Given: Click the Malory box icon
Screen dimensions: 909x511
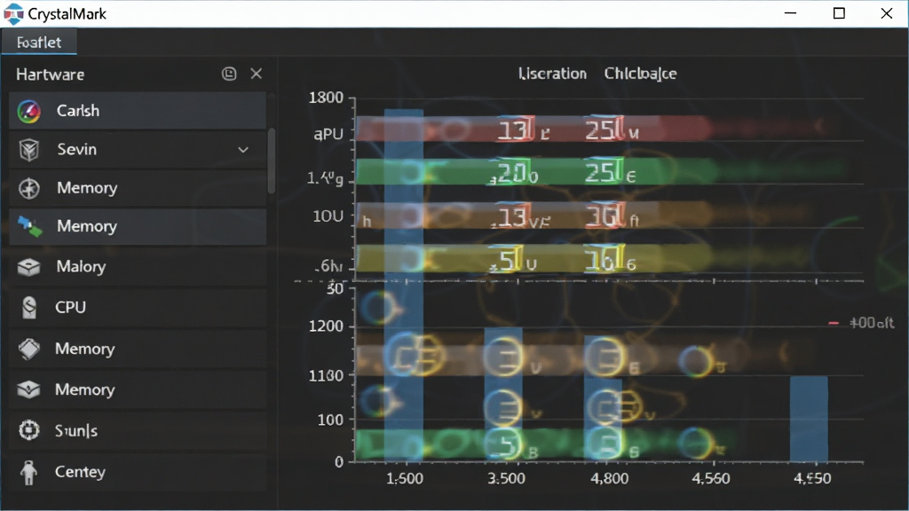Looking at the screenshot, I should click(28, 267).
